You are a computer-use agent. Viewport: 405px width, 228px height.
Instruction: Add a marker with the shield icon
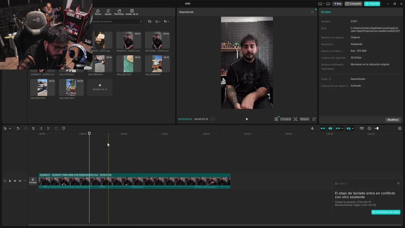click(x=64, y=128)
